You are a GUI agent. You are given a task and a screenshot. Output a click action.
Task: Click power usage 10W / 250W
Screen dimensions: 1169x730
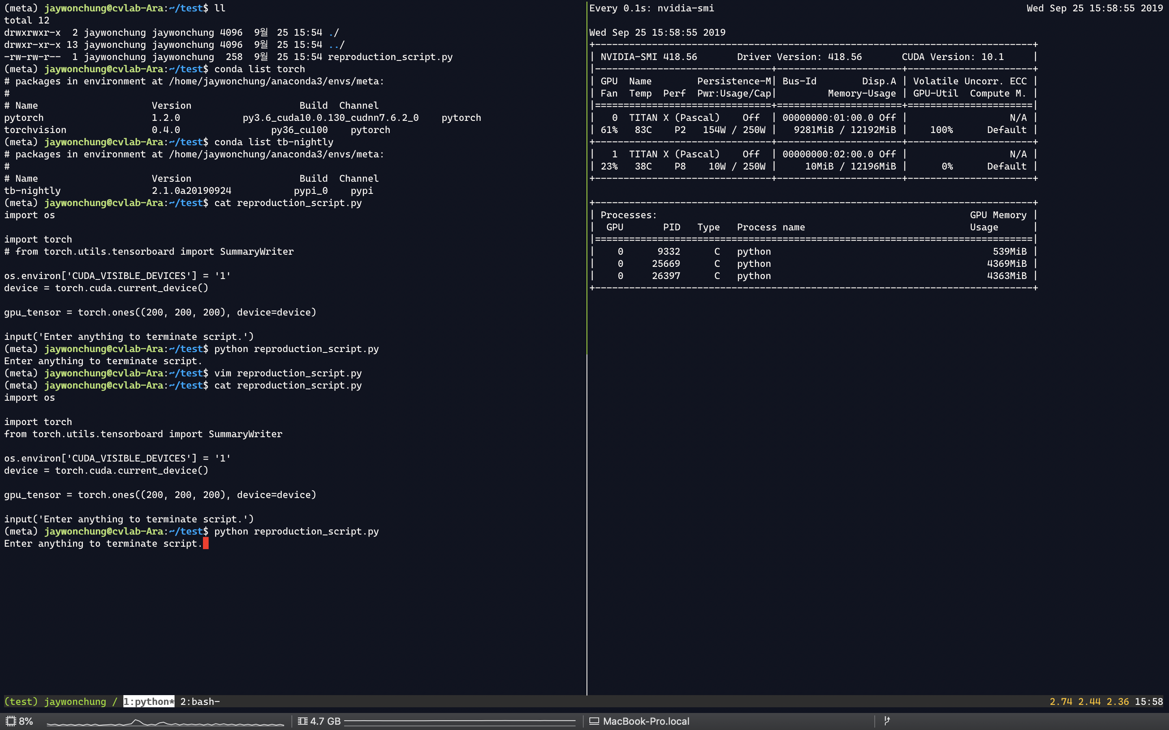pyautogui.click(x=737, y=166)
